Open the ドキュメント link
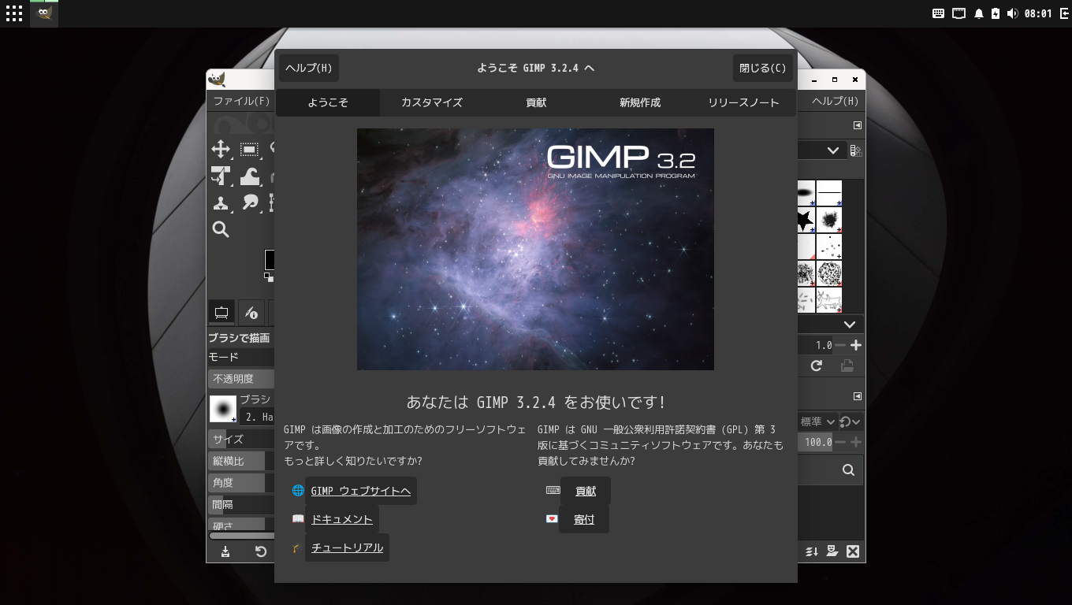 coord(342,519)
